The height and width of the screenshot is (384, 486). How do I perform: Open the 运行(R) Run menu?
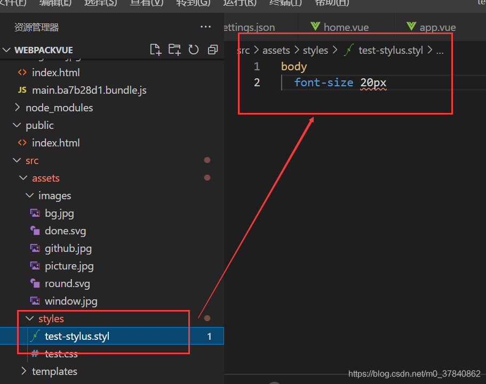[x=240, y=3]
